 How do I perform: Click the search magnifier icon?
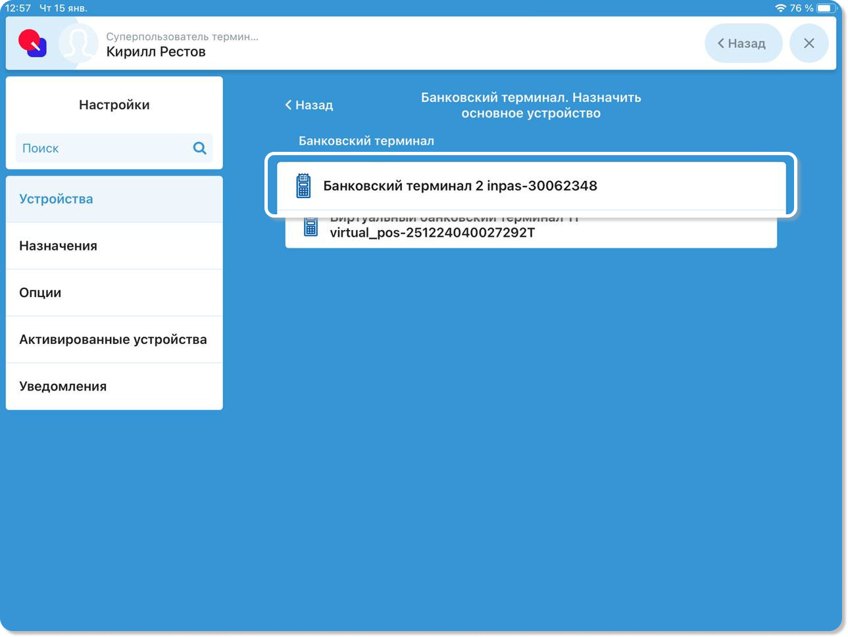[199, 148]
